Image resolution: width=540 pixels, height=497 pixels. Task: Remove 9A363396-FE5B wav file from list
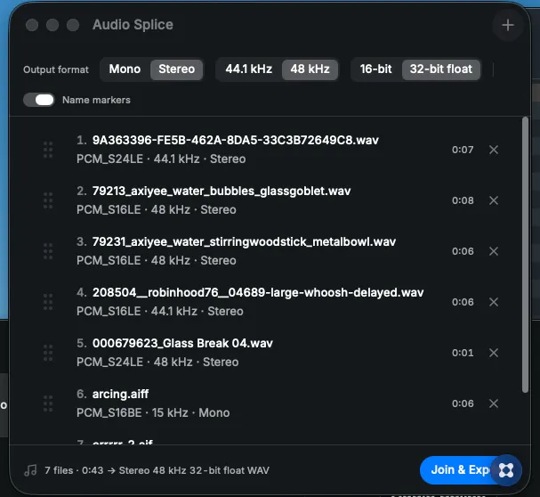click(494, 150)
